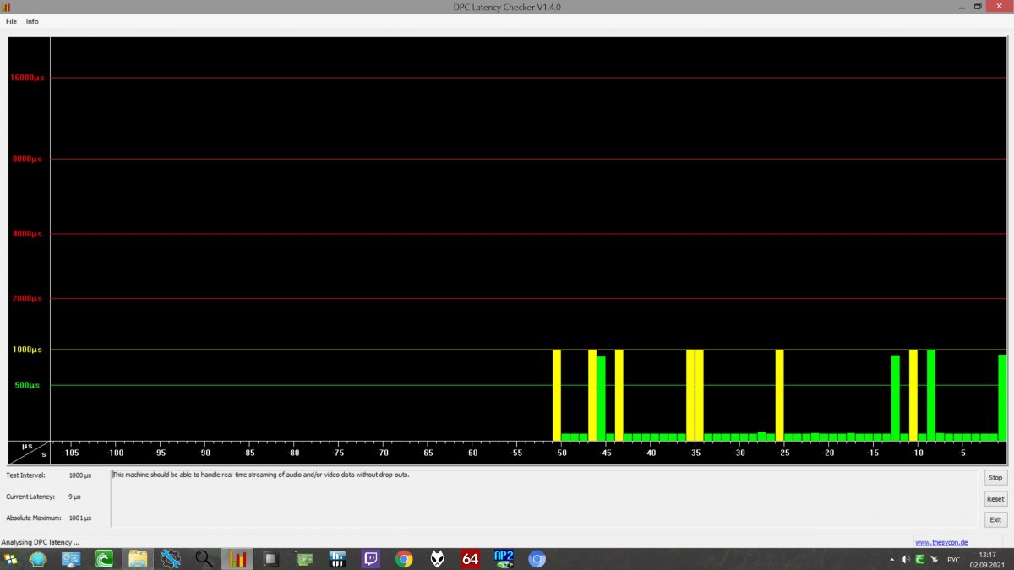Open the blue Chromium icon in the taskbar
Image resolution: width=1014 pixels, height=570 pixels.
click(x=537, y=559)
